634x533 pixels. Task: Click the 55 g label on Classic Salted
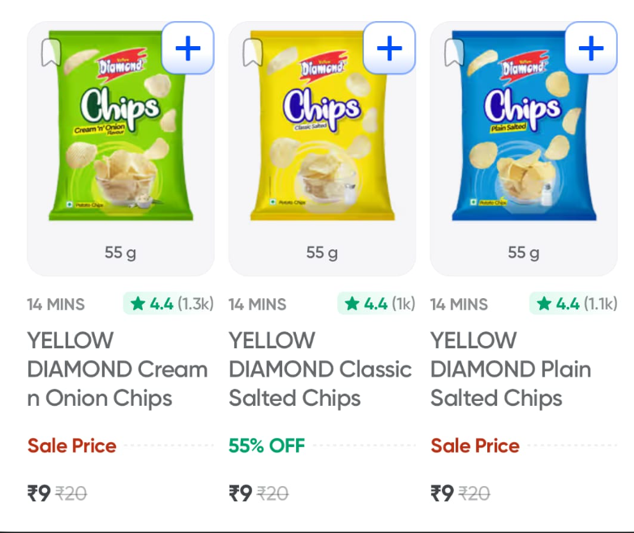[322, 253]
